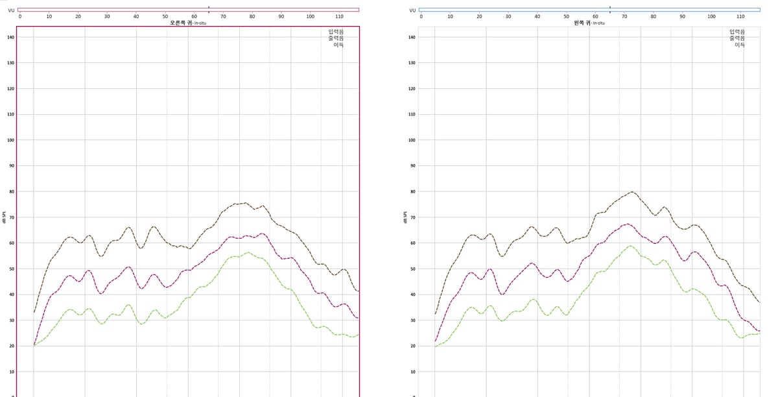Click the dB SPL axis label of 왼쪽 귀 graph
The width and height of the screenshot is (778, 397).
click(x=407, y=216)
